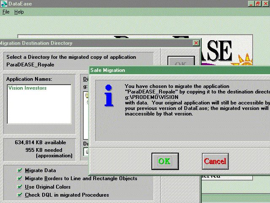Select Vision Investors in Application Names list
Image resolution: width=270 pixels, height=203 pixels.
coord(27,88)
